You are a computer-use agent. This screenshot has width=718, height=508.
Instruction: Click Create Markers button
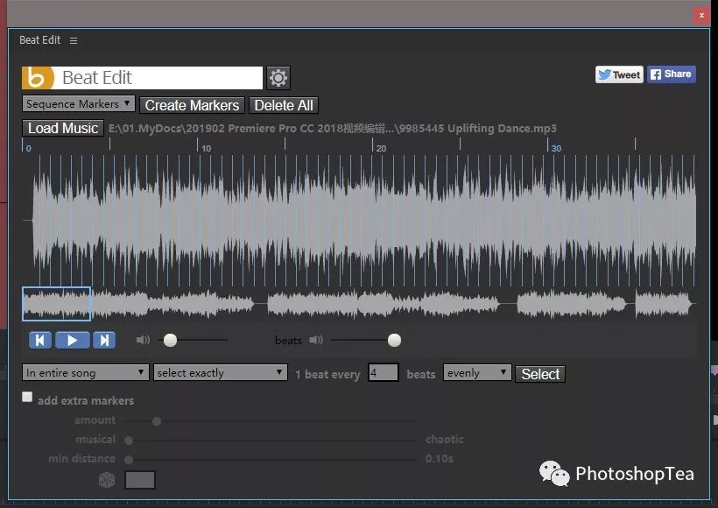(192, 105)
